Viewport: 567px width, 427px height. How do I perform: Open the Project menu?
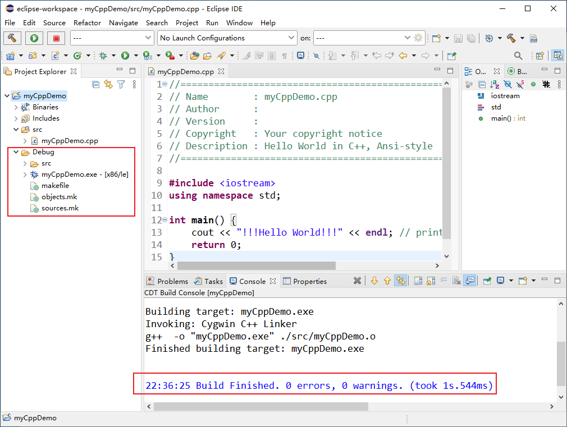click(x=186, y=23)
